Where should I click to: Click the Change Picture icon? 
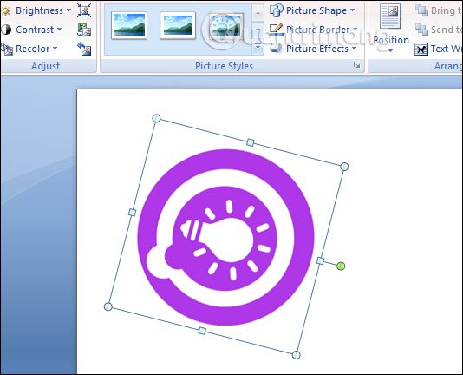click(x=84, y=30)
